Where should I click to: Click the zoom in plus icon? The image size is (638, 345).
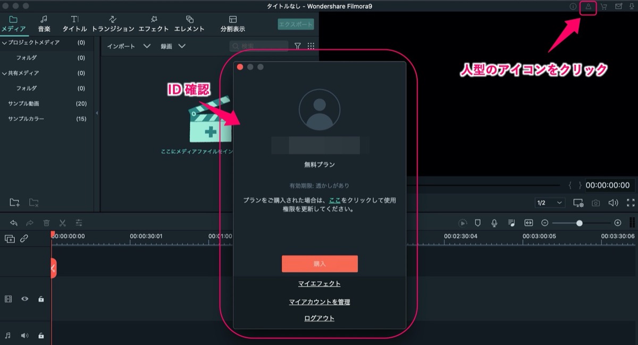point(617,223)
